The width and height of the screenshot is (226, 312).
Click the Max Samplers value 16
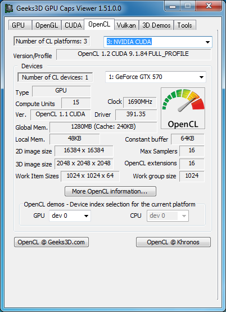(x=192, y=151)
